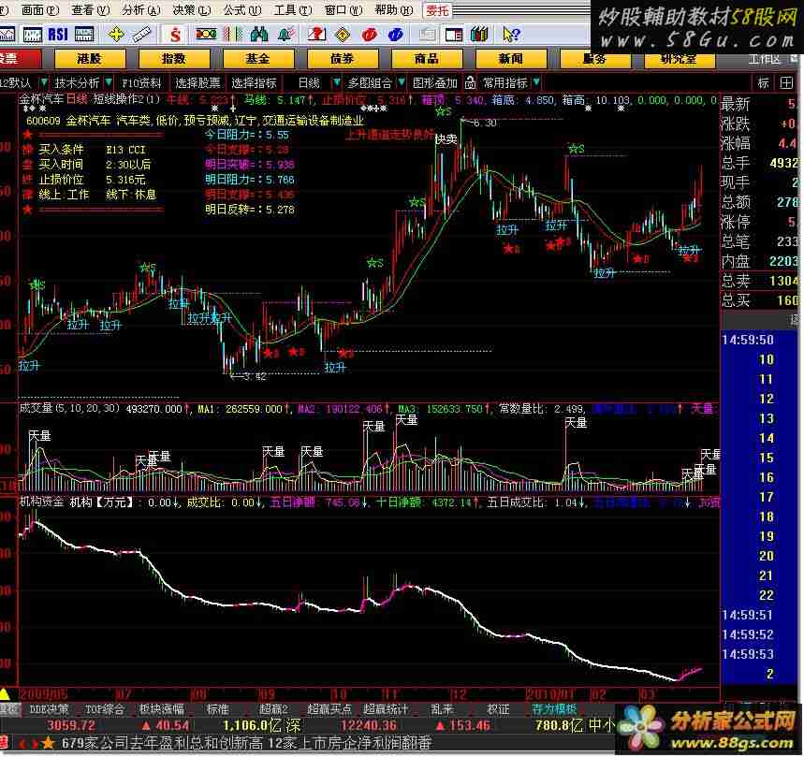Click the 图形叠加 button
804x757 pixels.
pyautogui.click(x=435, y=82)
